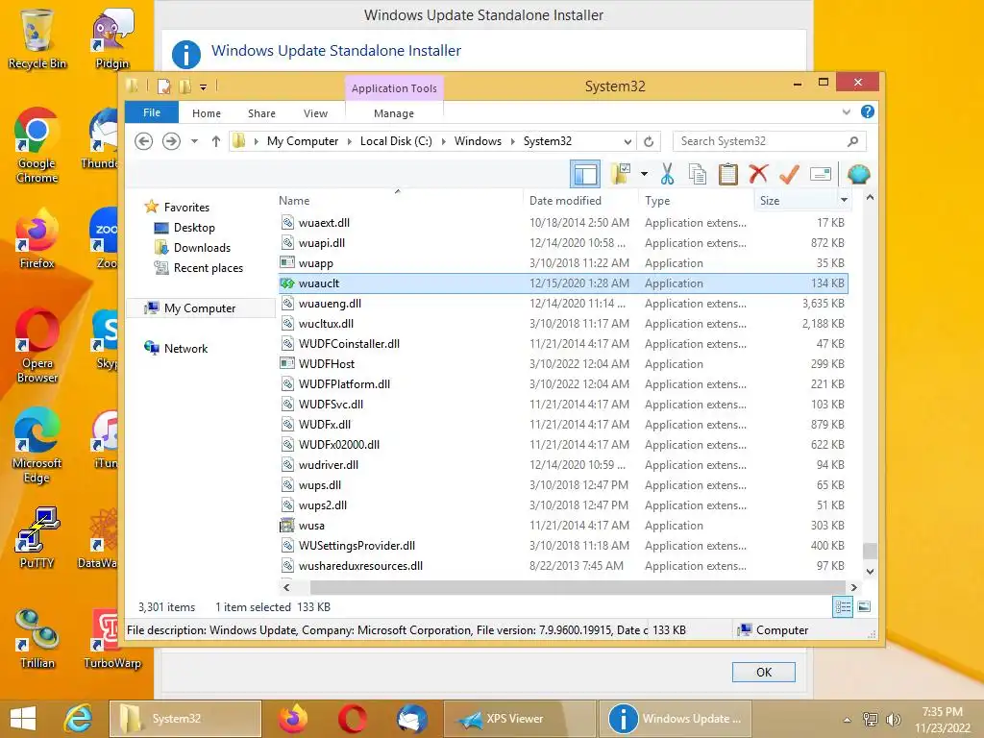This screenshot has width=984, height=738.
Task: Open the File ribbon tab
Action: point(151,112)
